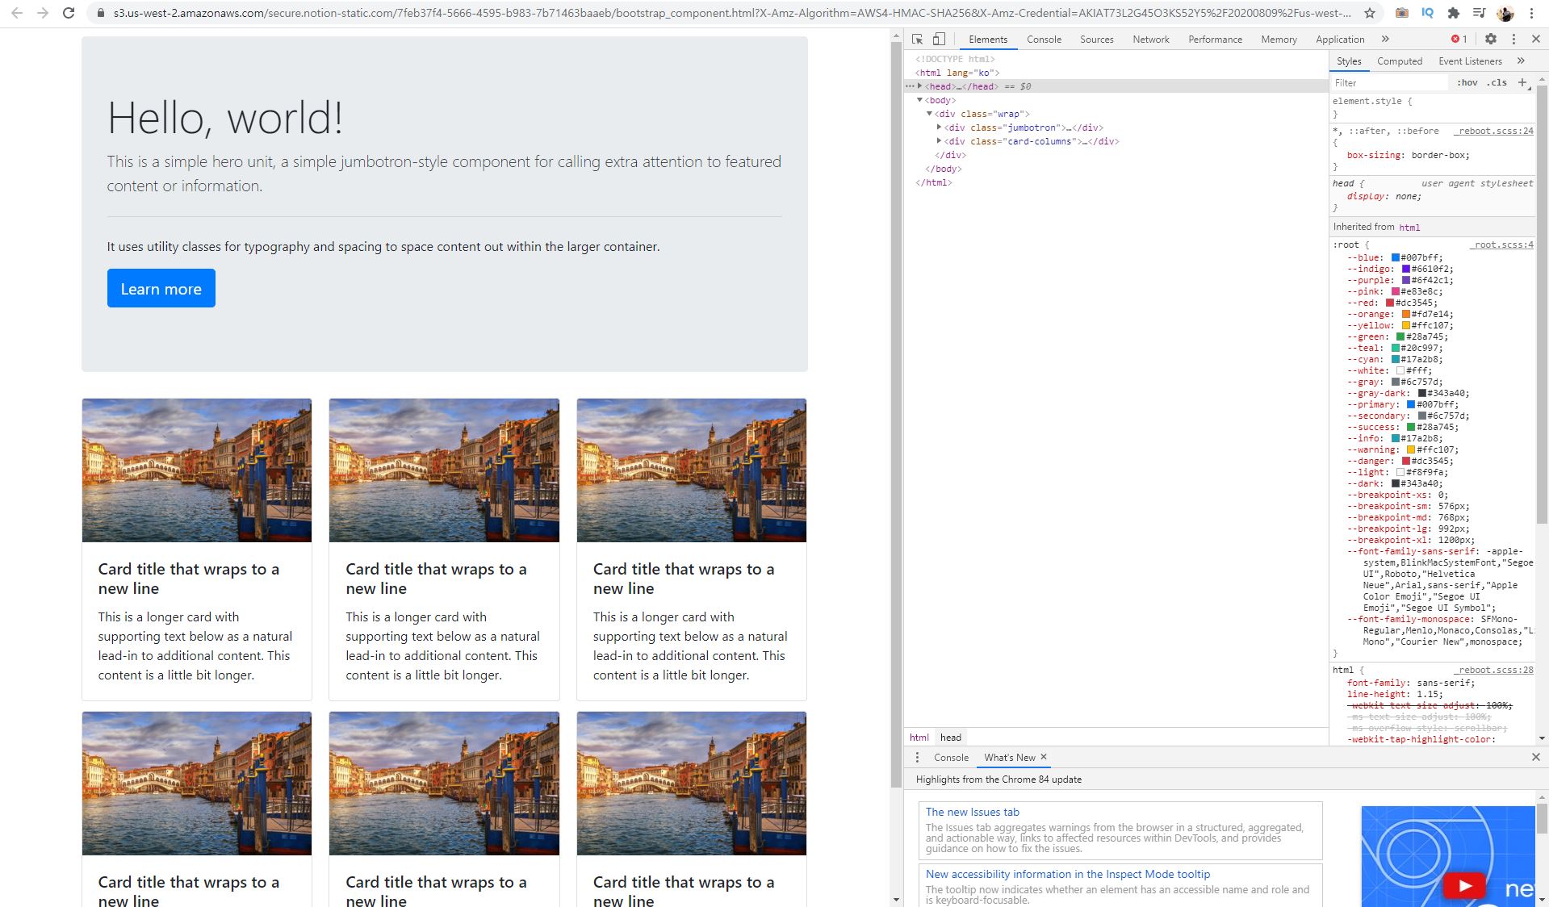
Task: Open the _reboot.scss:24 source link
Action: pos(1495,131)
